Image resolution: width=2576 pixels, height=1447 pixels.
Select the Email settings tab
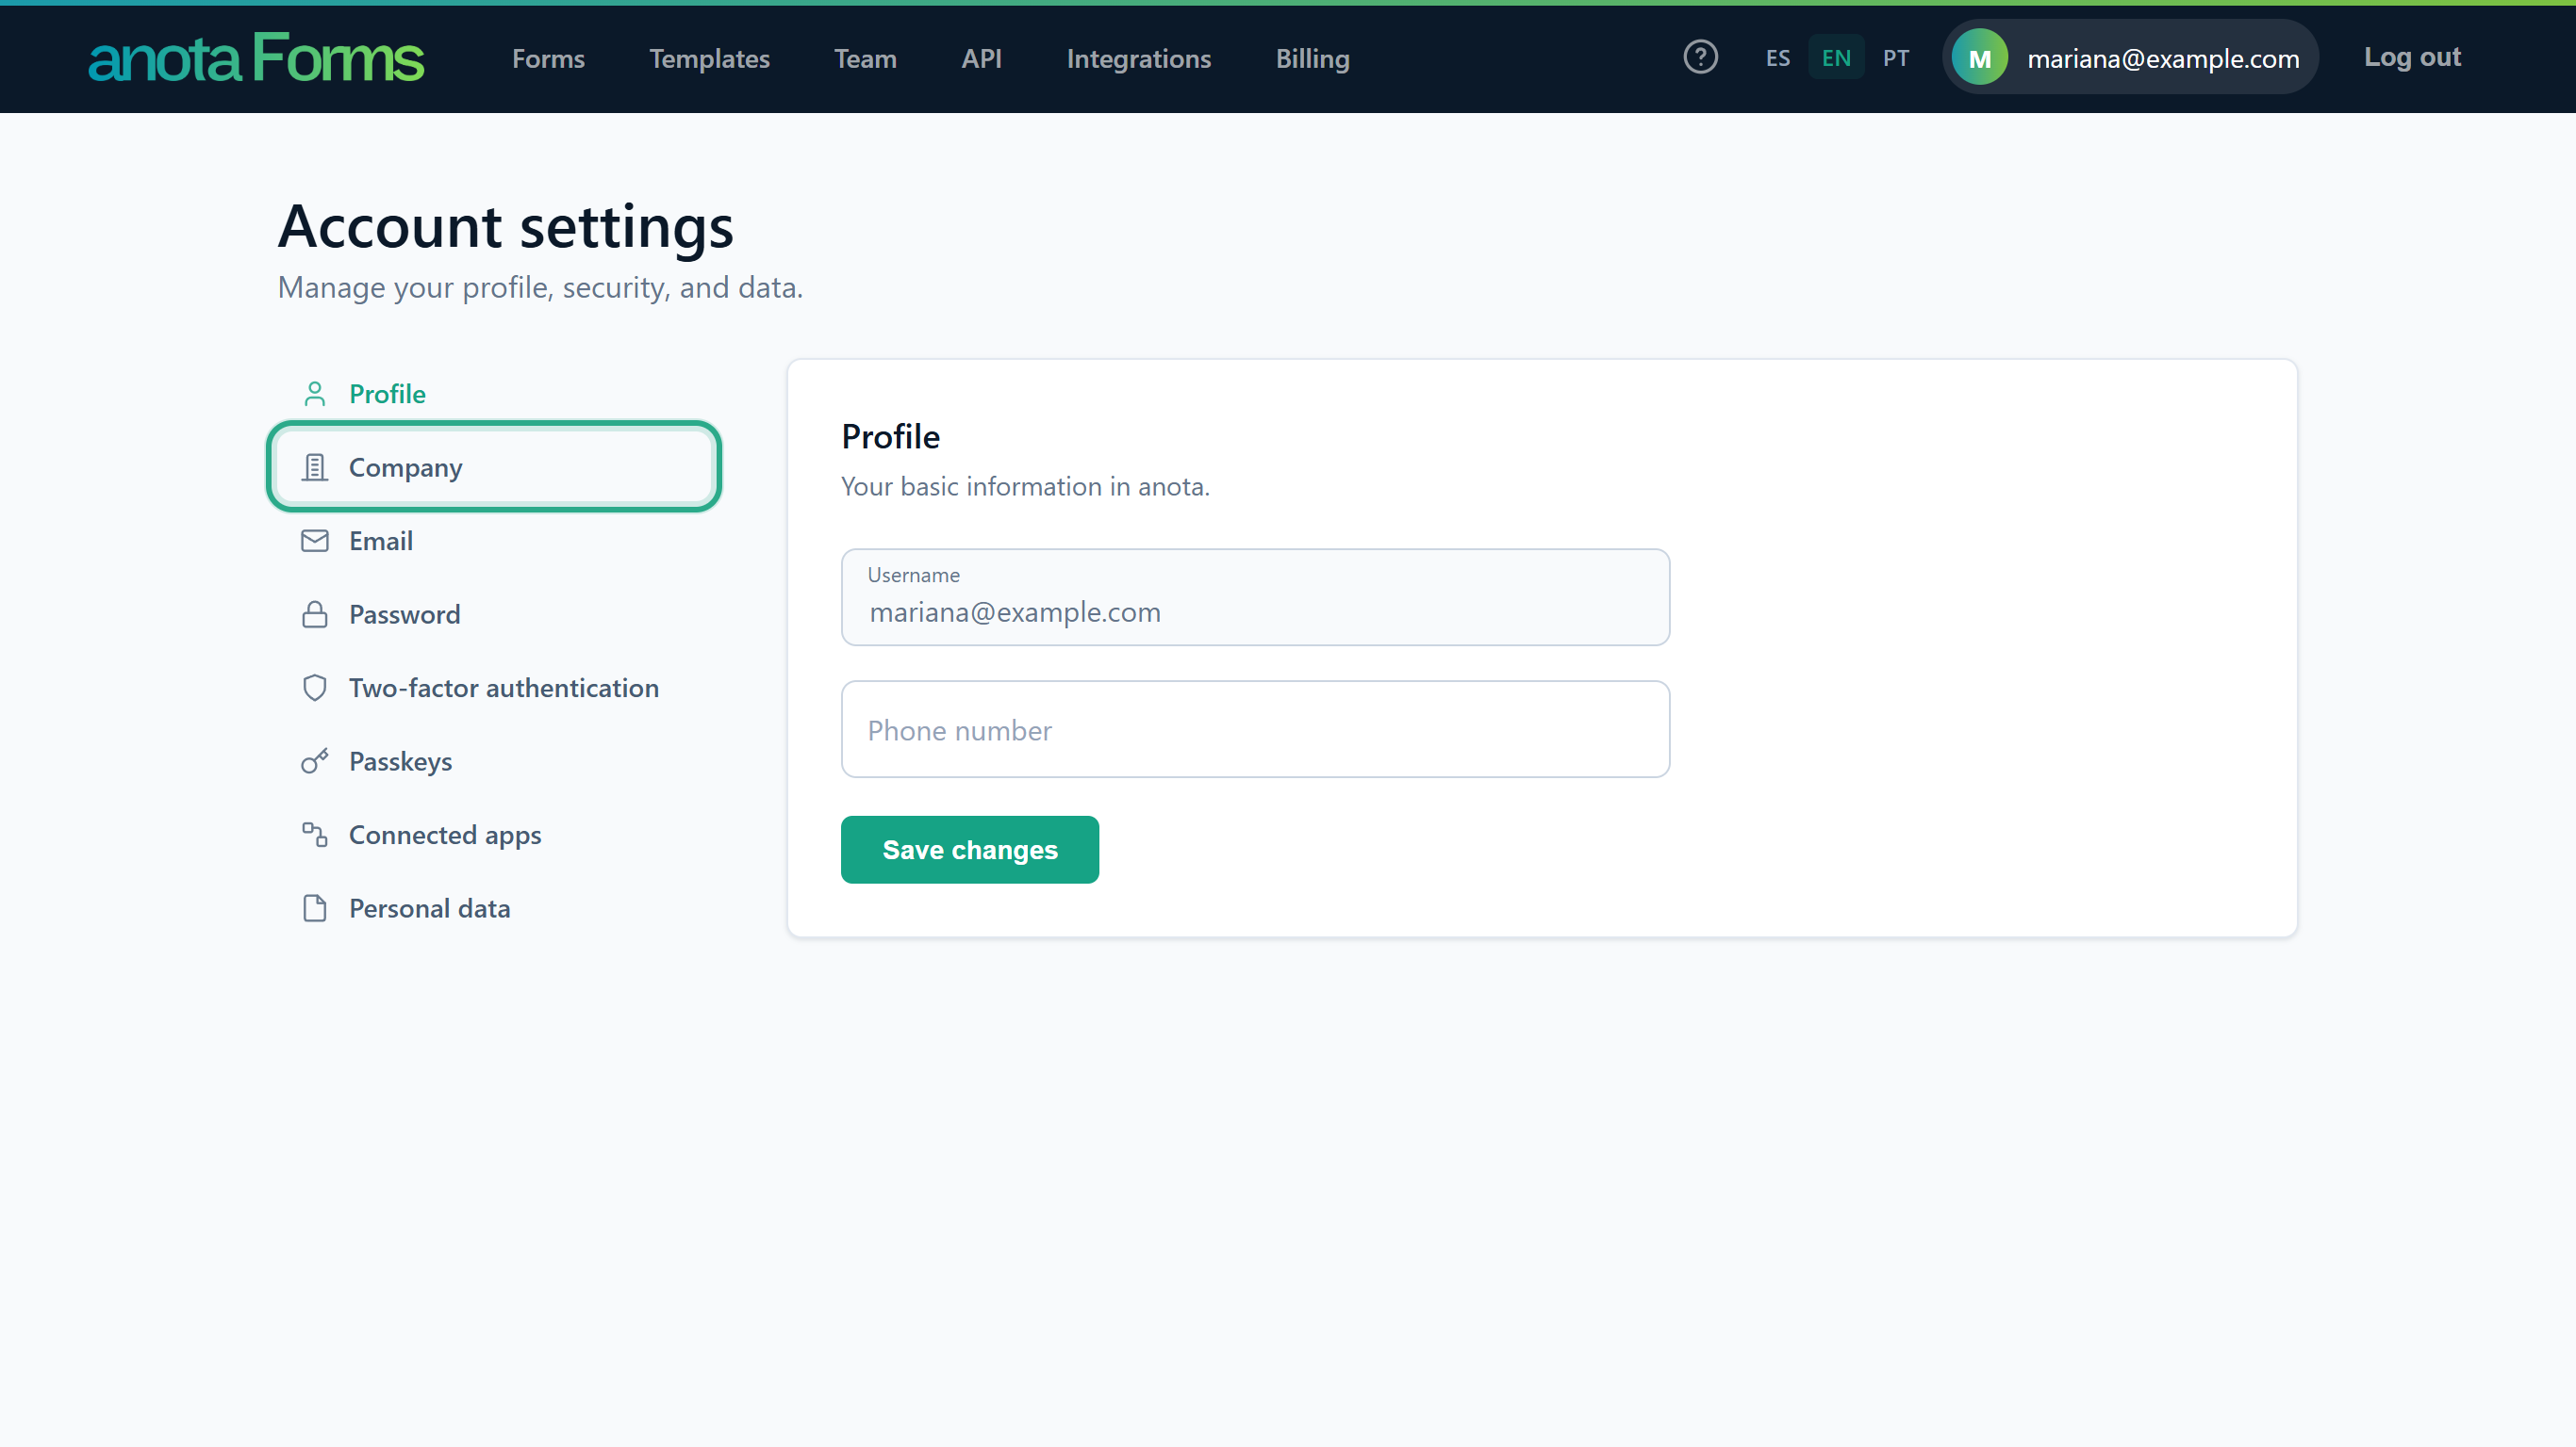[x=493, y=541]
